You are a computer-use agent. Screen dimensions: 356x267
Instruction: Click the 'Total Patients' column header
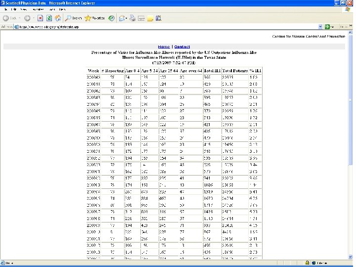(235, 71)
